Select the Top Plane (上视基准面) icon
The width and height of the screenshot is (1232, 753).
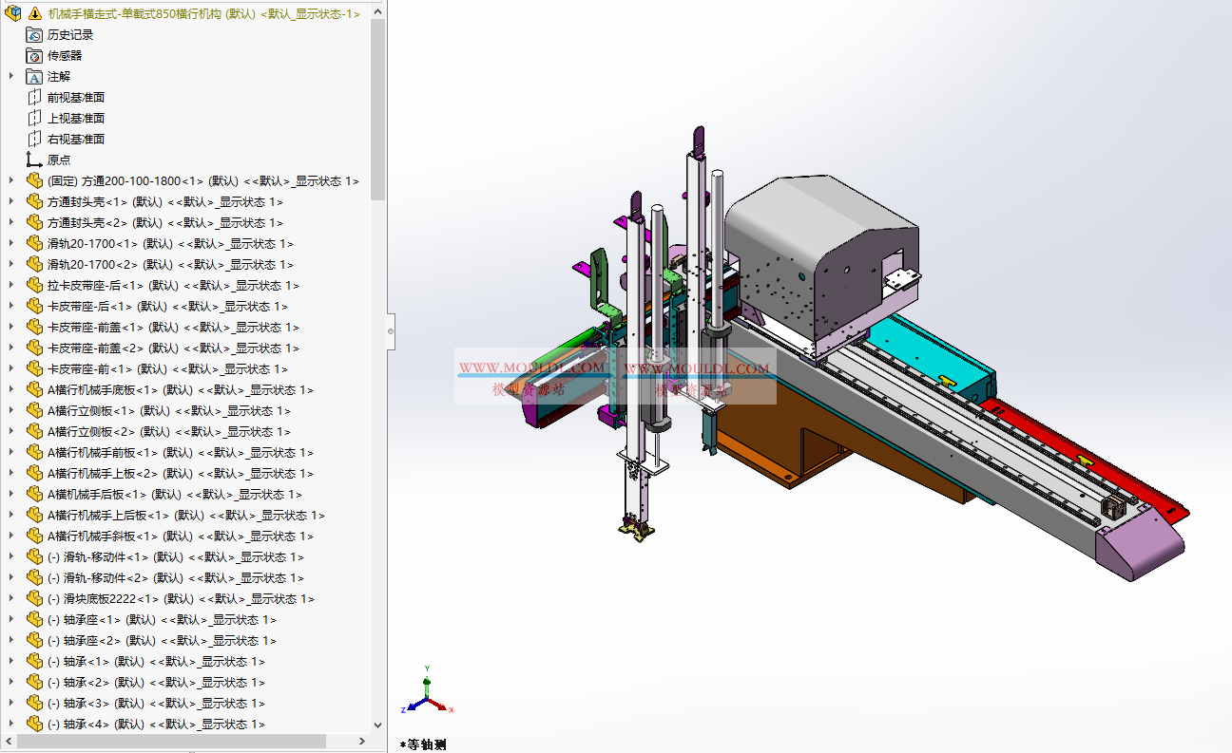click(x=34, y=118)
